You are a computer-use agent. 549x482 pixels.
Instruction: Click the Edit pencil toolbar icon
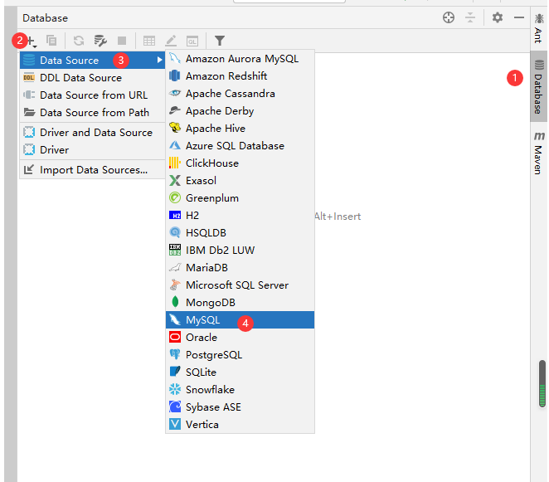pyautogui.click(x=171, y=41)
